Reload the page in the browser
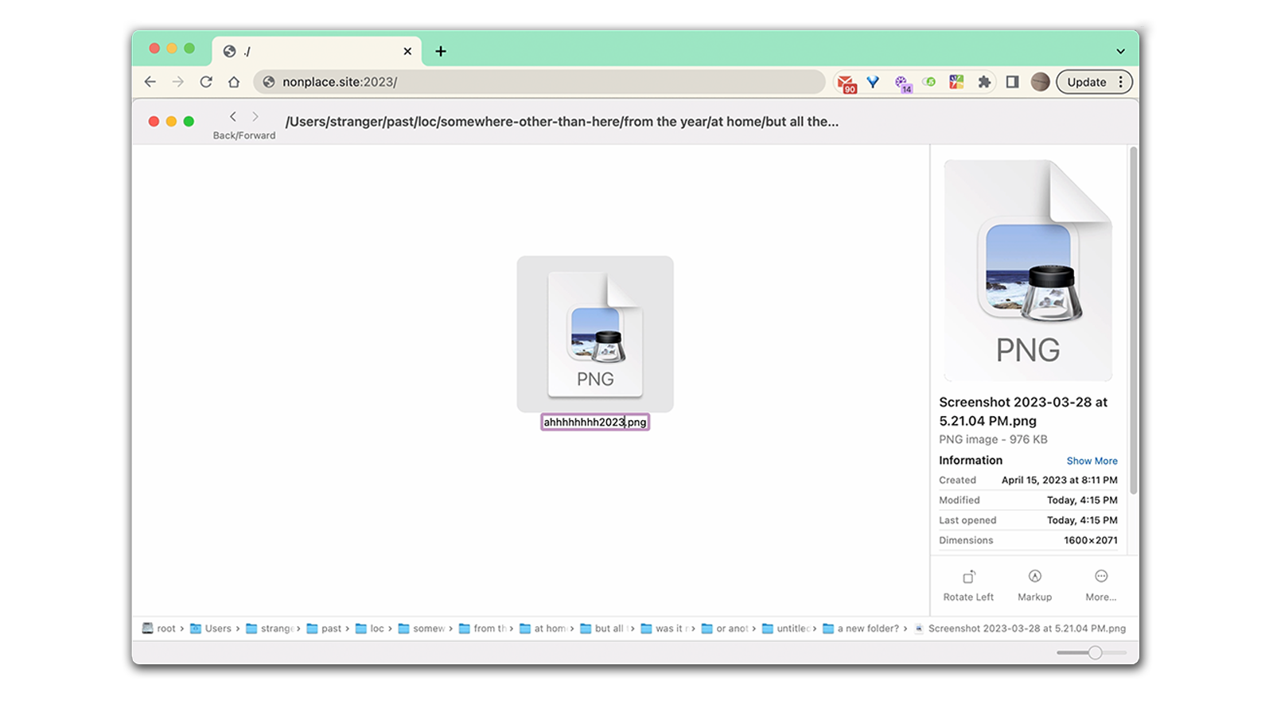The image size is (1273, 716). [206, 82]
